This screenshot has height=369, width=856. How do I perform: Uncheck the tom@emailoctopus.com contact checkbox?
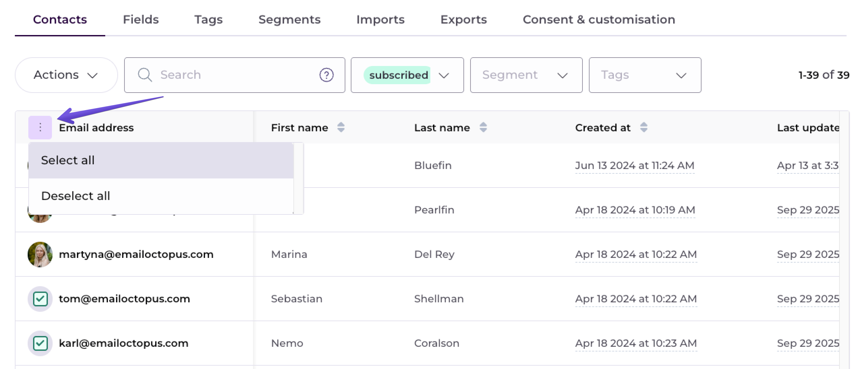point(40,299)
